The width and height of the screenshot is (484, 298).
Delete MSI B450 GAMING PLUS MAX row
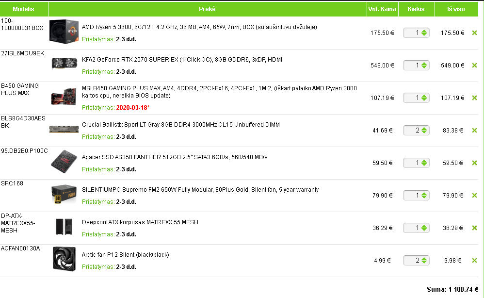coord(474,98)
